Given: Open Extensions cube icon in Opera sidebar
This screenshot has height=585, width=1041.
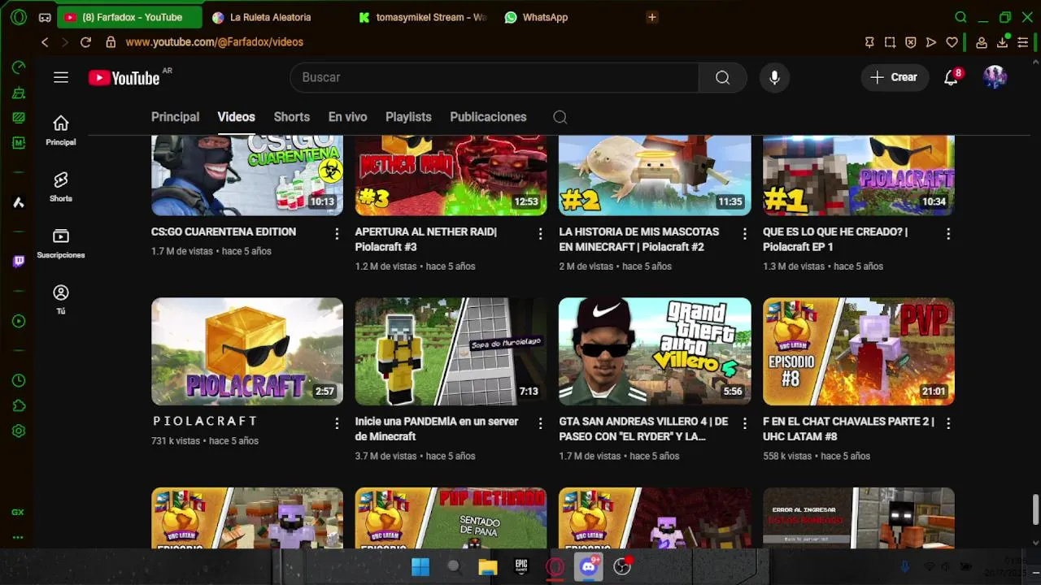Looking at the screenshot, I should click(x=19, y=405).
